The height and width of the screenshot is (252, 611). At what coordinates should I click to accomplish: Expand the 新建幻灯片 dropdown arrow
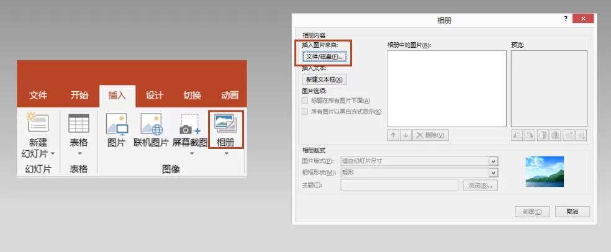click(52, 154)
